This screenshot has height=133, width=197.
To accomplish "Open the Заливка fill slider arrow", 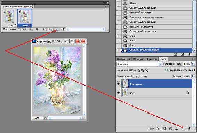I will point(193,76).
